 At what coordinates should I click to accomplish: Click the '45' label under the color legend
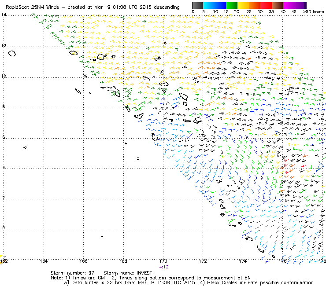294,12
